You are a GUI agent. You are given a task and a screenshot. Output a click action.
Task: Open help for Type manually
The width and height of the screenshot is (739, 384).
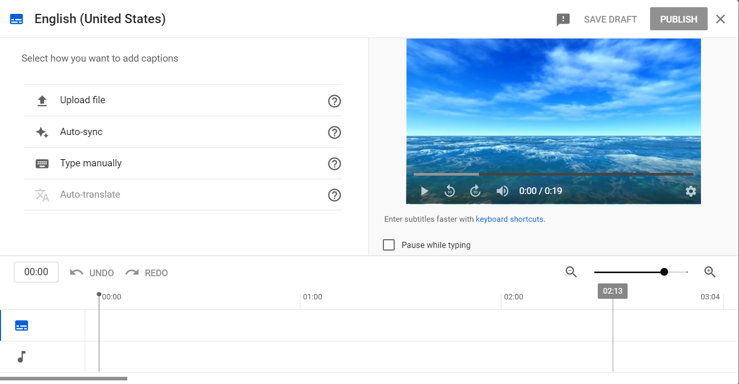tap(335, 164)
